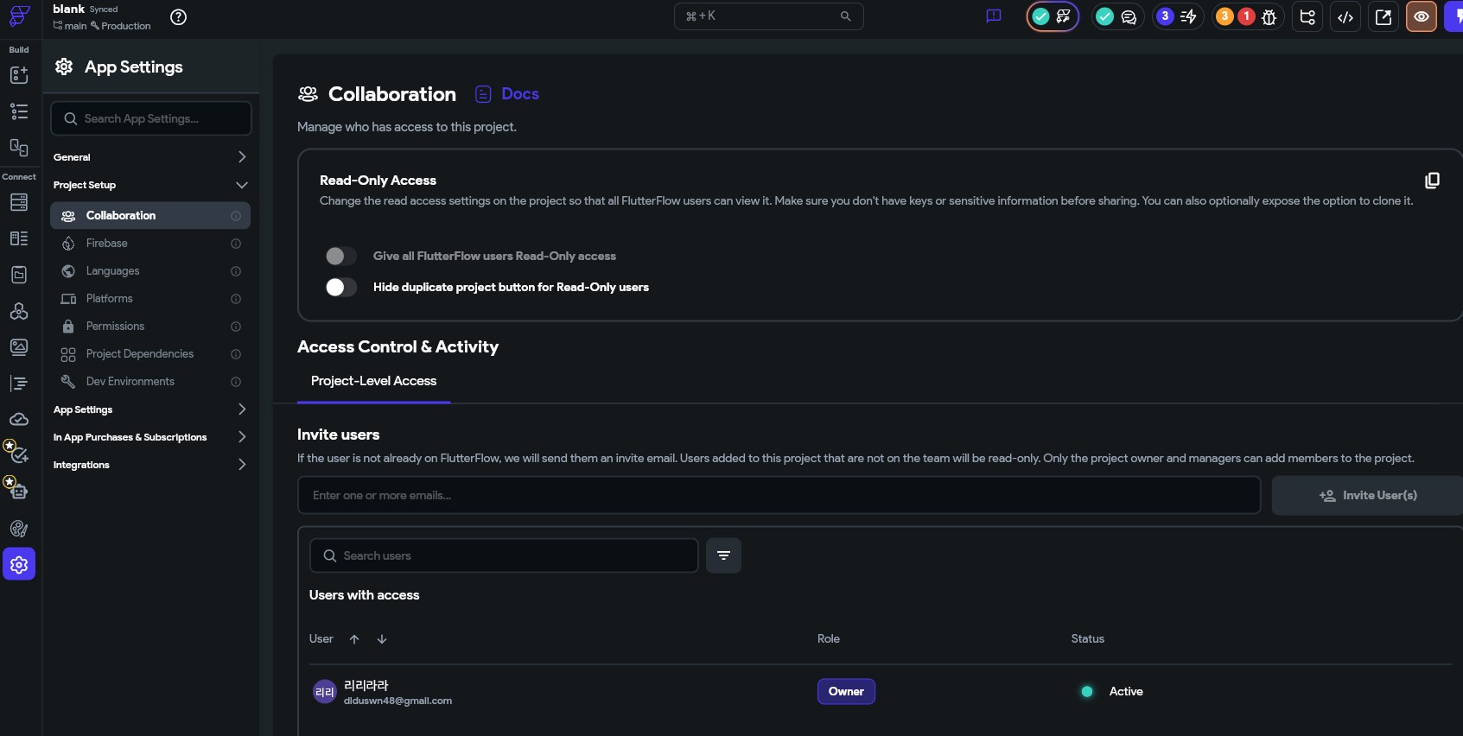Open the API Calls hexagons icon
The height and width of the screenshot is (736, 1463).
click(x=19, y=311)
